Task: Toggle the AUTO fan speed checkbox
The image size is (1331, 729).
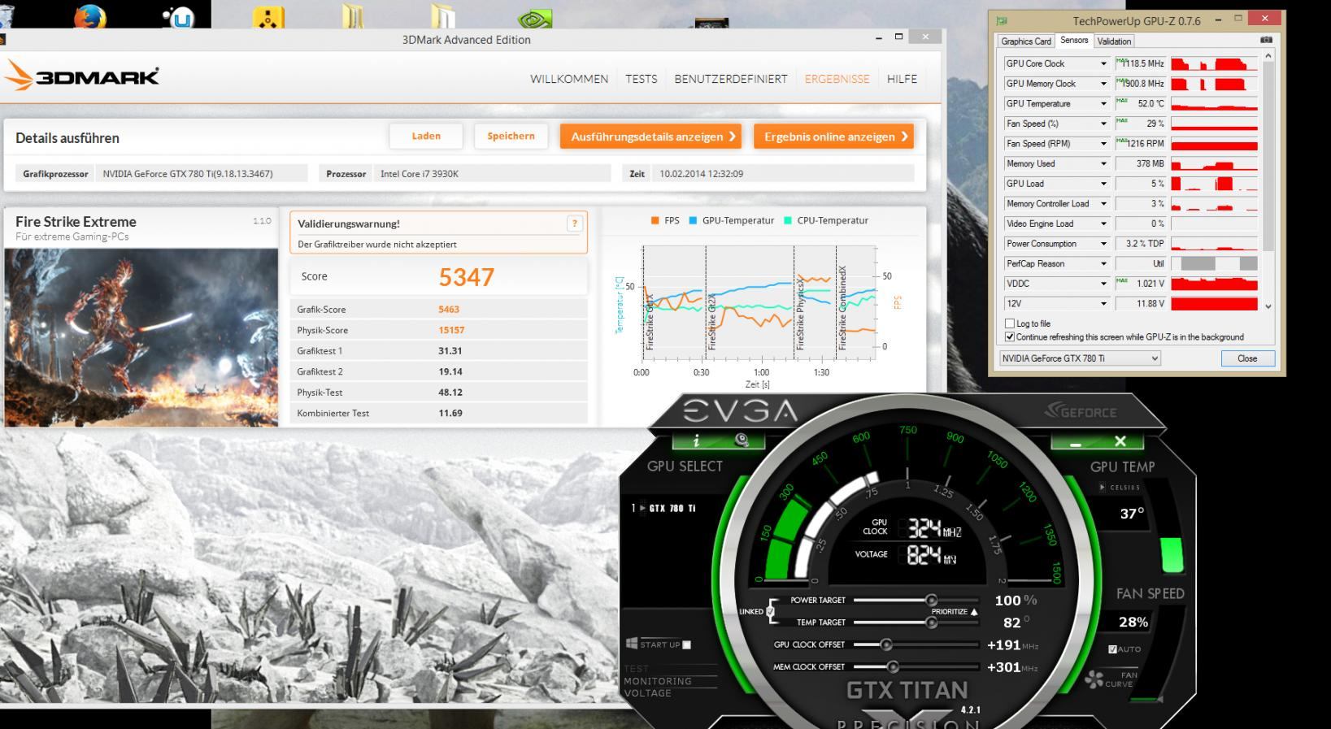Action: tap(1112, 649)
